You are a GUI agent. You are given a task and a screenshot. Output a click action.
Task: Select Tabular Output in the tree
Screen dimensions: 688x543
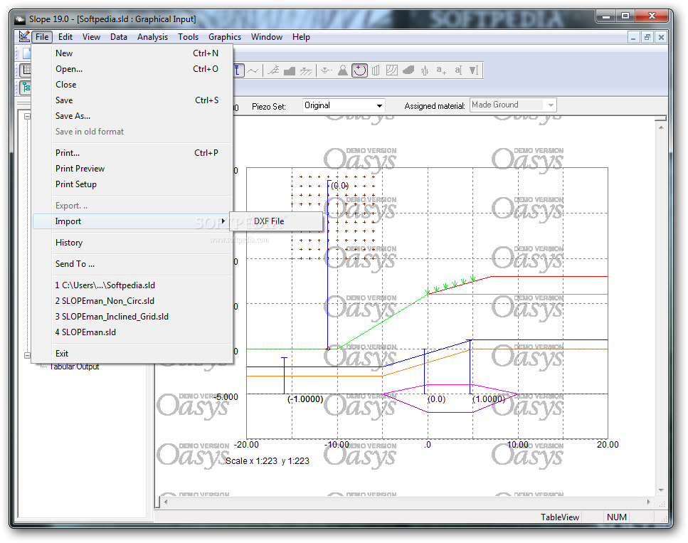pyautogui.click(x=75, y=367)
